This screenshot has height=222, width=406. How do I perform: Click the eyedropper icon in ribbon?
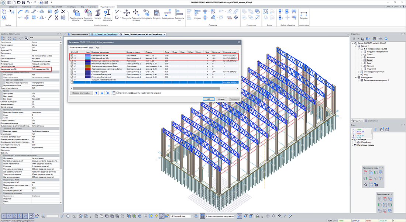pyautogui.click(x=50, y=17)
